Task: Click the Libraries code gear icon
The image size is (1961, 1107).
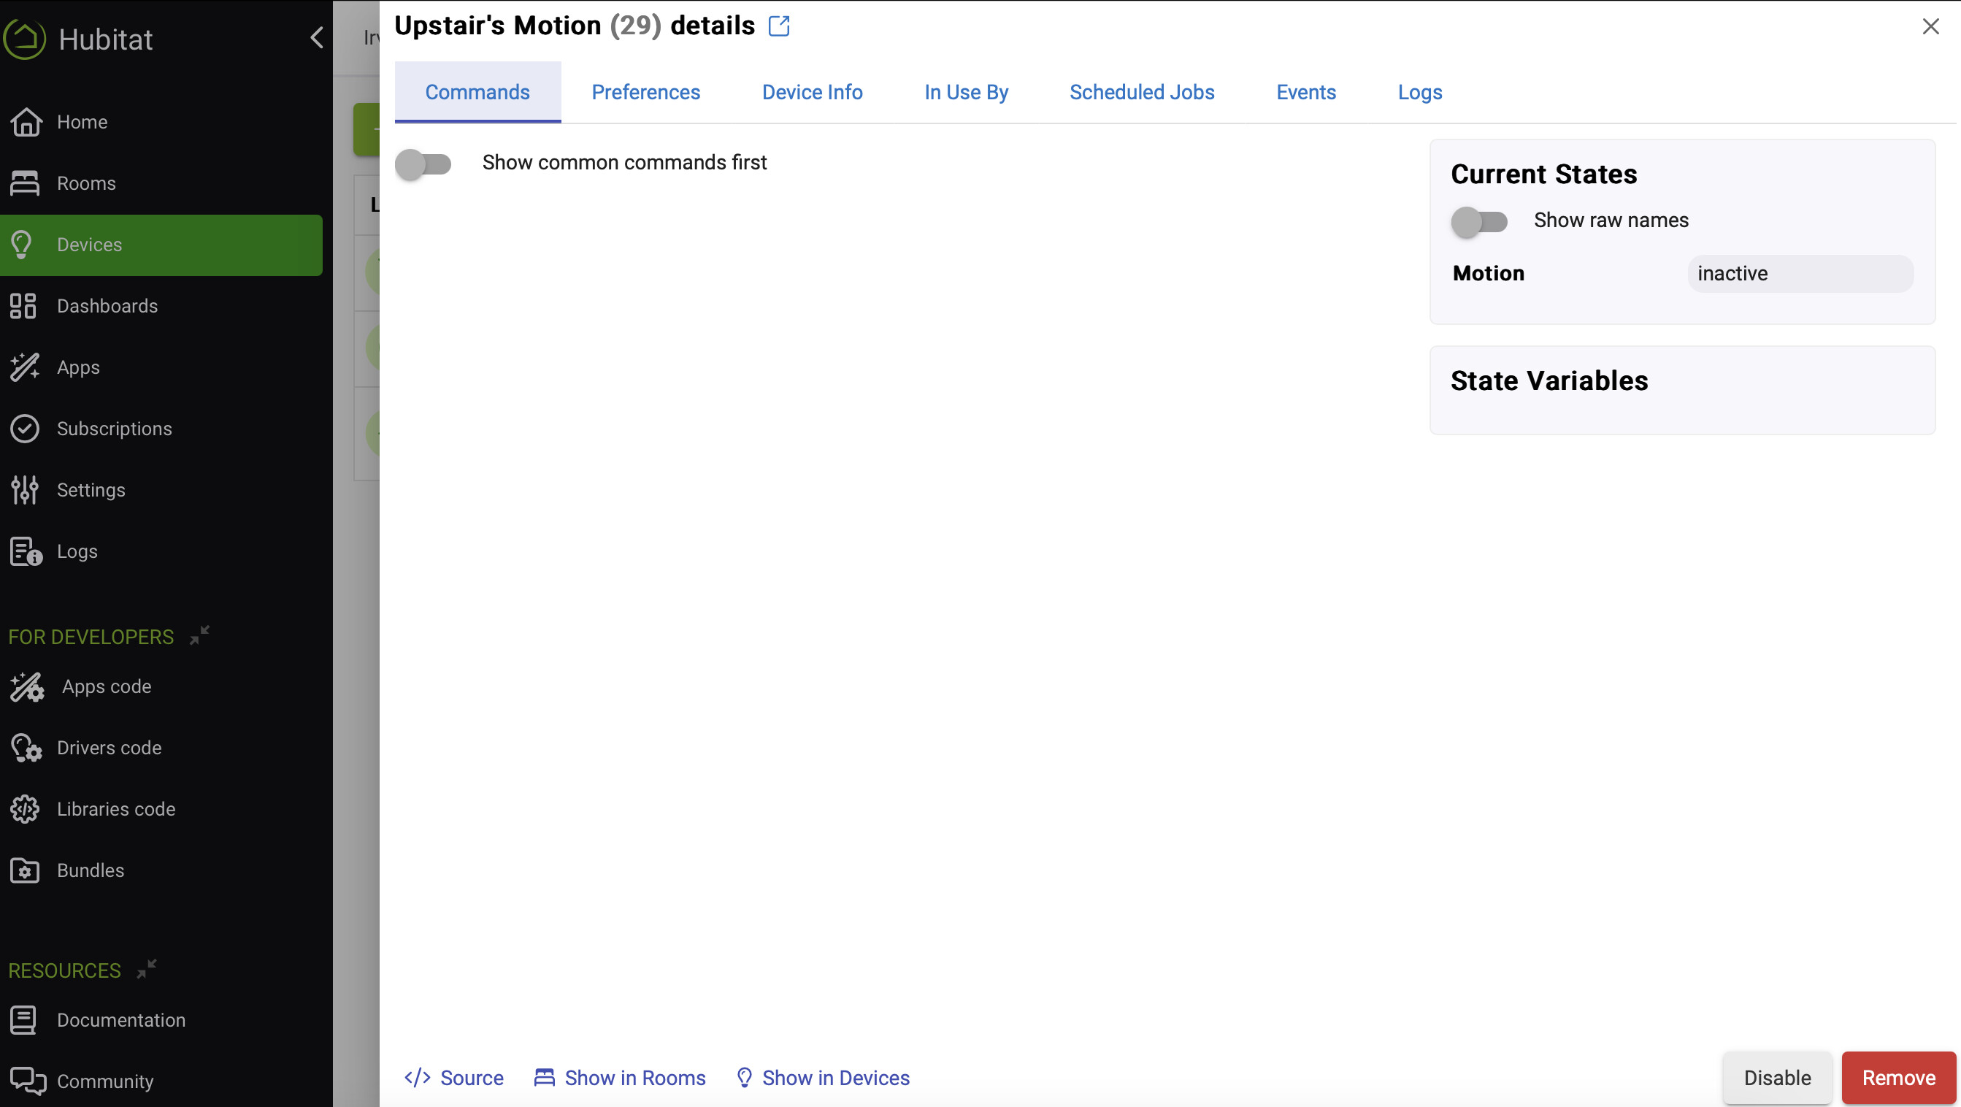Action: pyautogui.click(x=25, y=809)
